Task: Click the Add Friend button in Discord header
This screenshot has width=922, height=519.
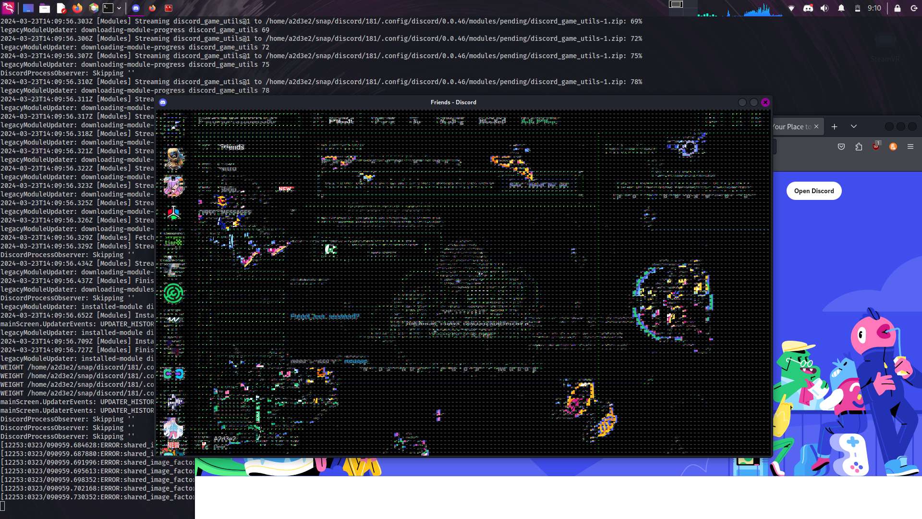Action: (x=538, y=121)
